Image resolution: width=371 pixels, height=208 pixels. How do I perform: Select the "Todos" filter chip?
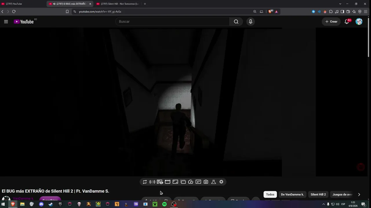pyautogui.click(x=270, y=194)
